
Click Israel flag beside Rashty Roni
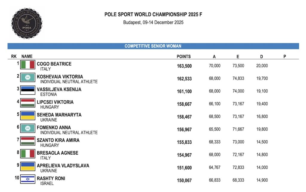(x=28, y=179)
